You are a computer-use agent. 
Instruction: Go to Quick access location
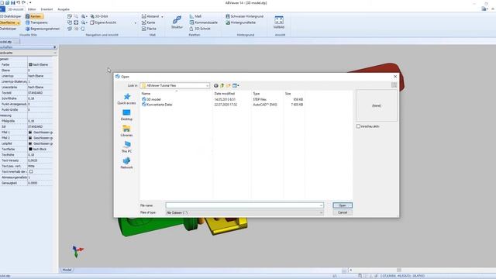[x=126, y=98]
